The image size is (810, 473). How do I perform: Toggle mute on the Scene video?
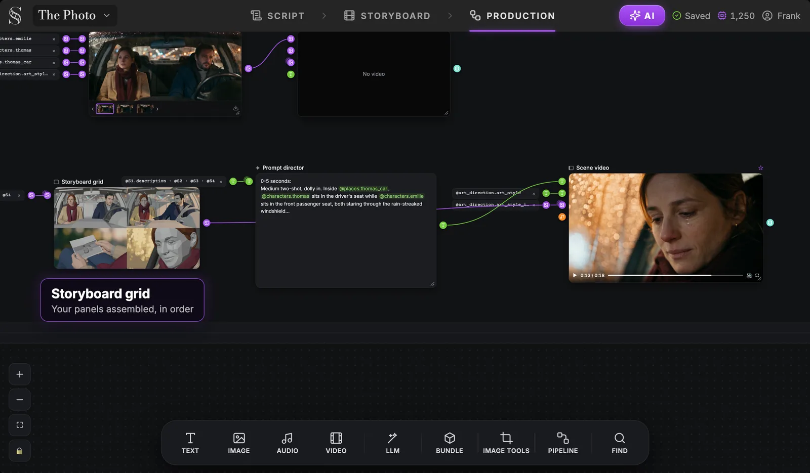(x=749, y=275)
